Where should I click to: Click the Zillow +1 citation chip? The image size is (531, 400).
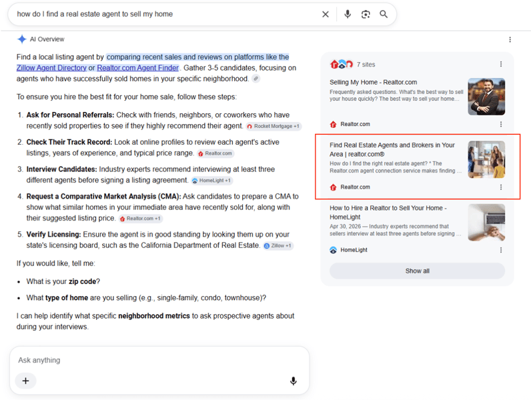pyautogui.click(x=278, y=246)
